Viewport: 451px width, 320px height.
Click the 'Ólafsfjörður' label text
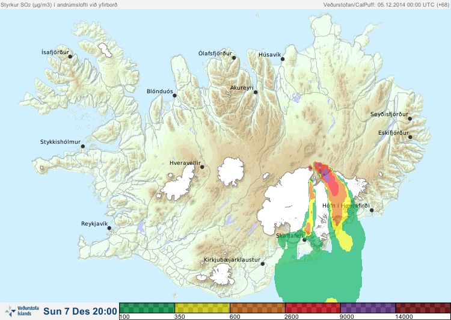[x=215, y=54]
